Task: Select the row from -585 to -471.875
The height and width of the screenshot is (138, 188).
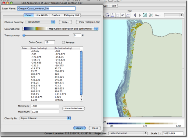Action: [51, 54]
